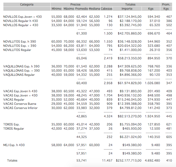
Task: Select the Cabezas column header
Action: point(107,9)
